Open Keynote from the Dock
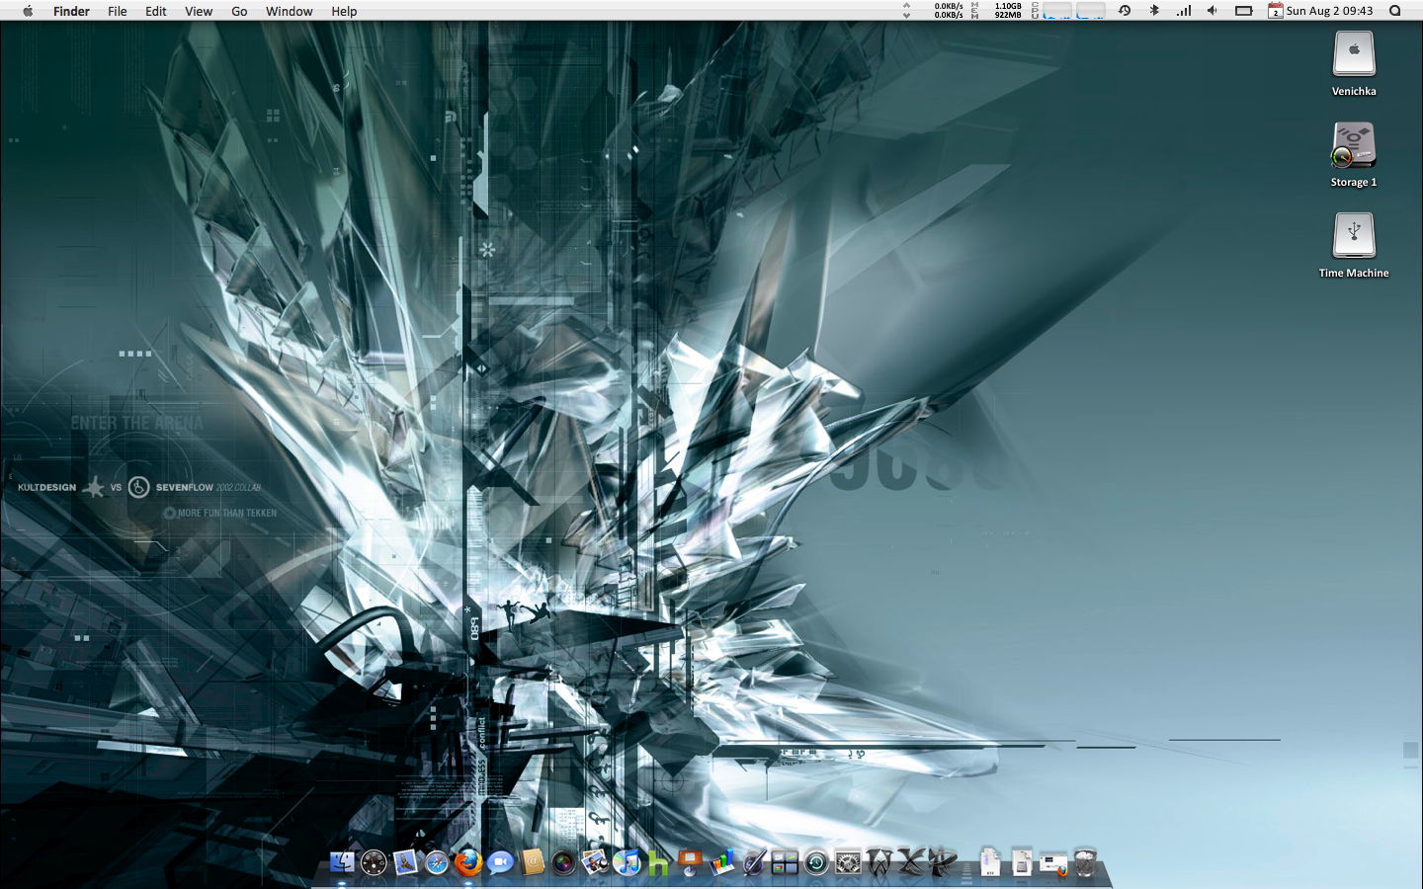 coord(690,862)
